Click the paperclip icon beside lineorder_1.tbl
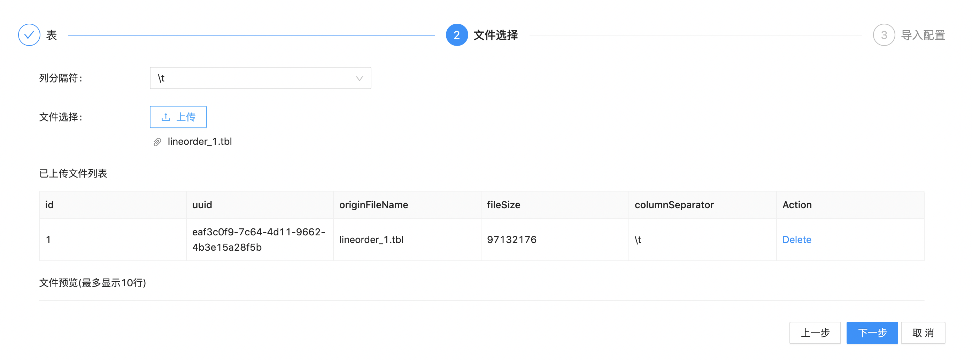Viewport: 972px width, 360px height. [157, 142]
